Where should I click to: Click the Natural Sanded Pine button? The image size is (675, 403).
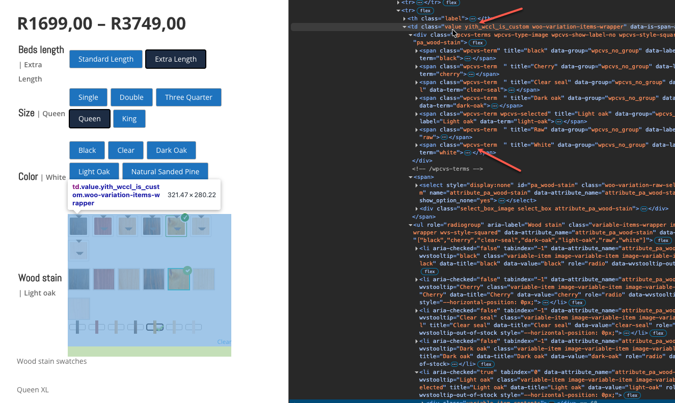coord(165,172)
